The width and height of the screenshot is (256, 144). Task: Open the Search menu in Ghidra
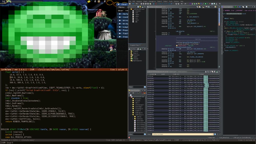click(159, 1)
